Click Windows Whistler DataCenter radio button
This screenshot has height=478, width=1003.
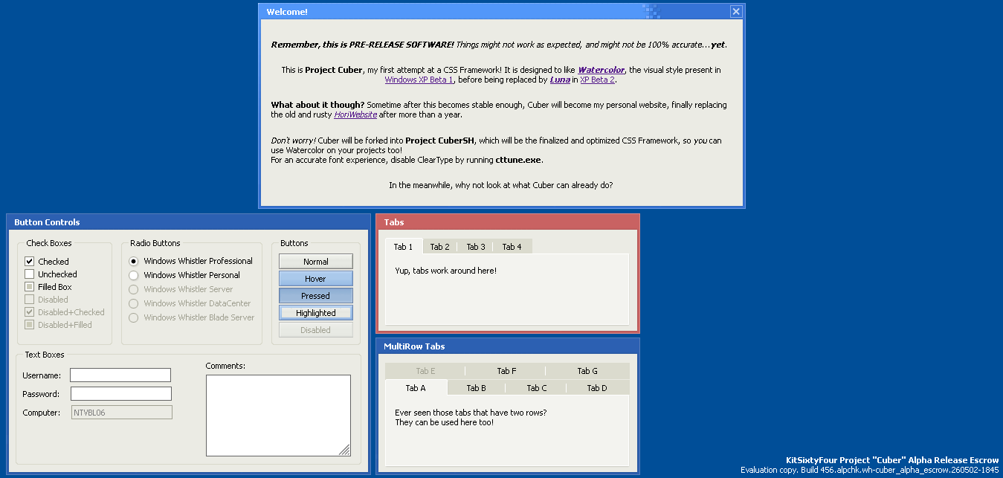pyautogui.click(x=134, y=303)
